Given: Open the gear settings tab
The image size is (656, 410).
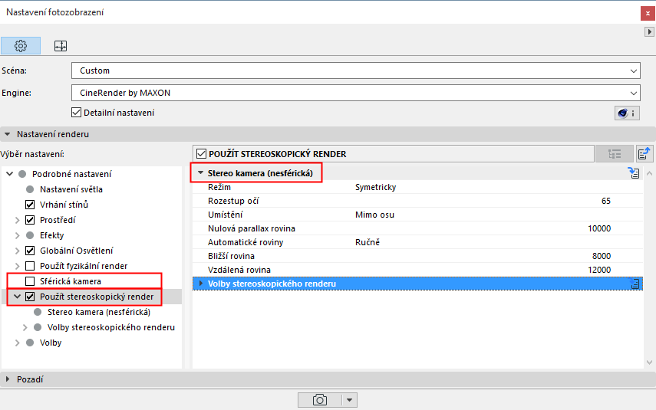Looking at the screenshot, I should (21, 45).
